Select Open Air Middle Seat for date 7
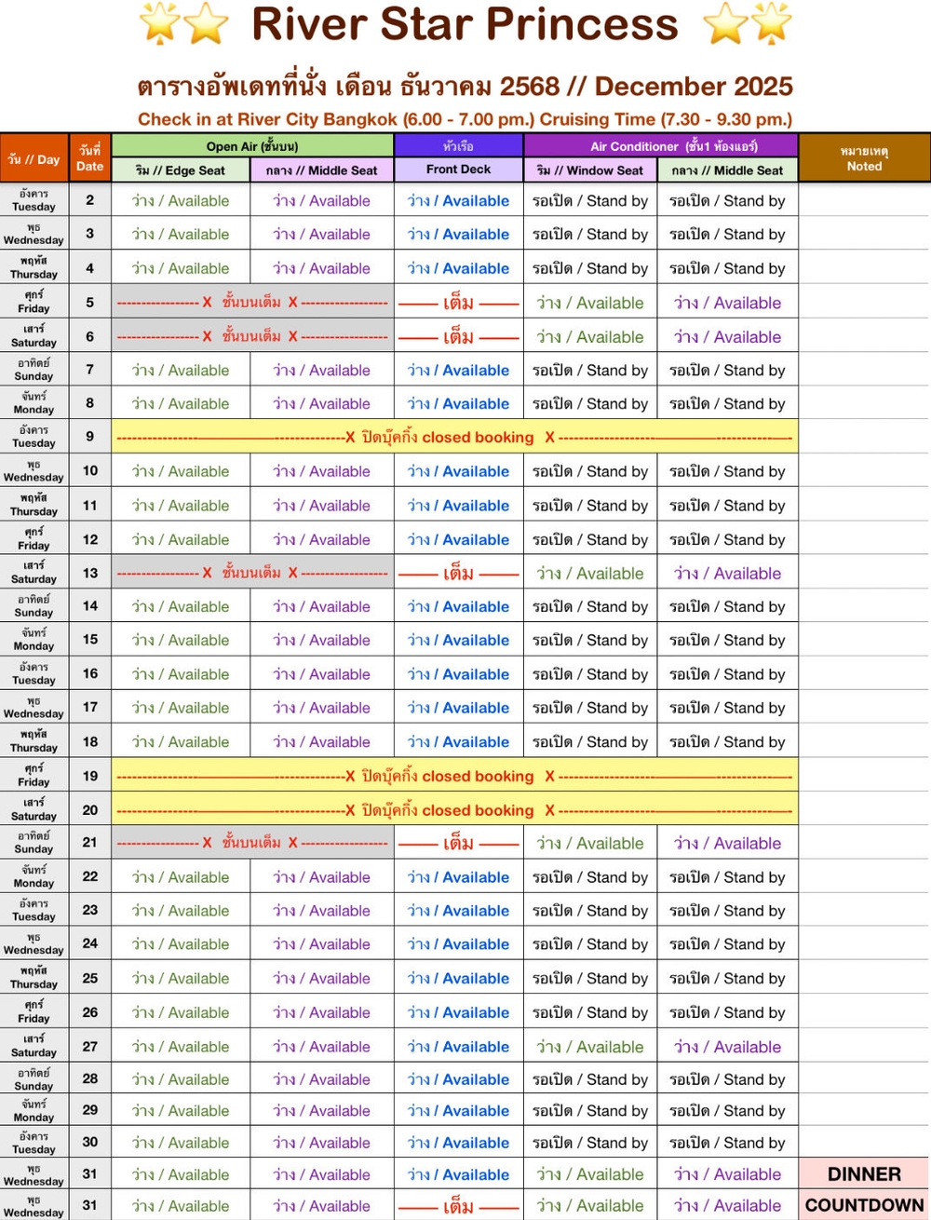 322,370
